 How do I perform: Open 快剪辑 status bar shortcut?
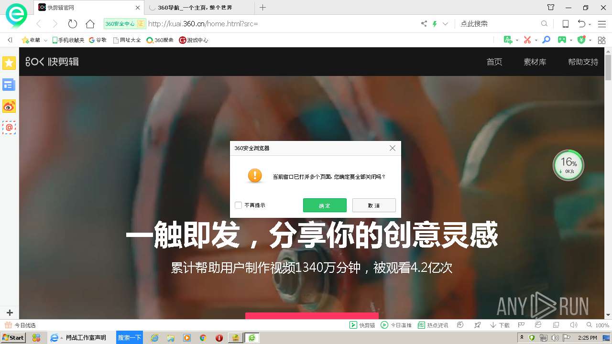362,325
